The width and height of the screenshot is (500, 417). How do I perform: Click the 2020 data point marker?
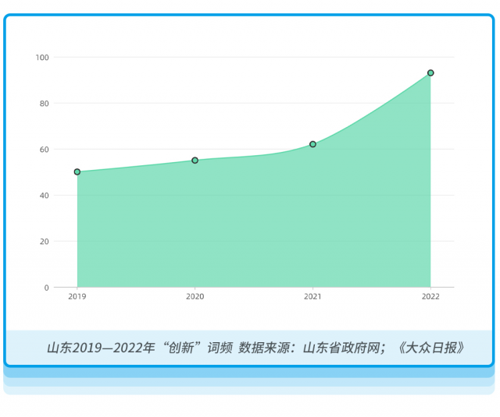click(195, 161)
